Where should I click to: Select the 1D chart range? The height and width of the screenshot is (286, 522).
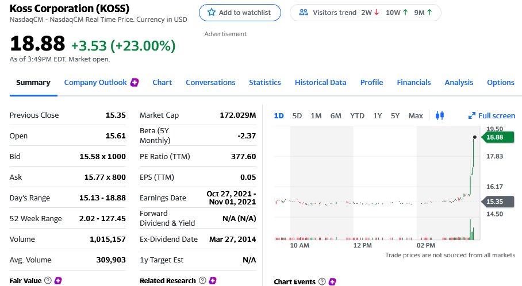click(279, 116)
